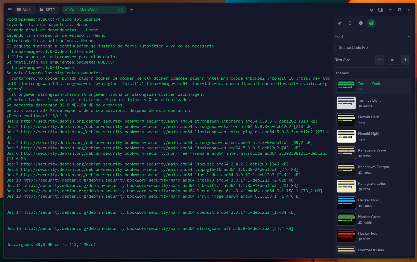Select the Hacker Blue theme

(373, 202)
